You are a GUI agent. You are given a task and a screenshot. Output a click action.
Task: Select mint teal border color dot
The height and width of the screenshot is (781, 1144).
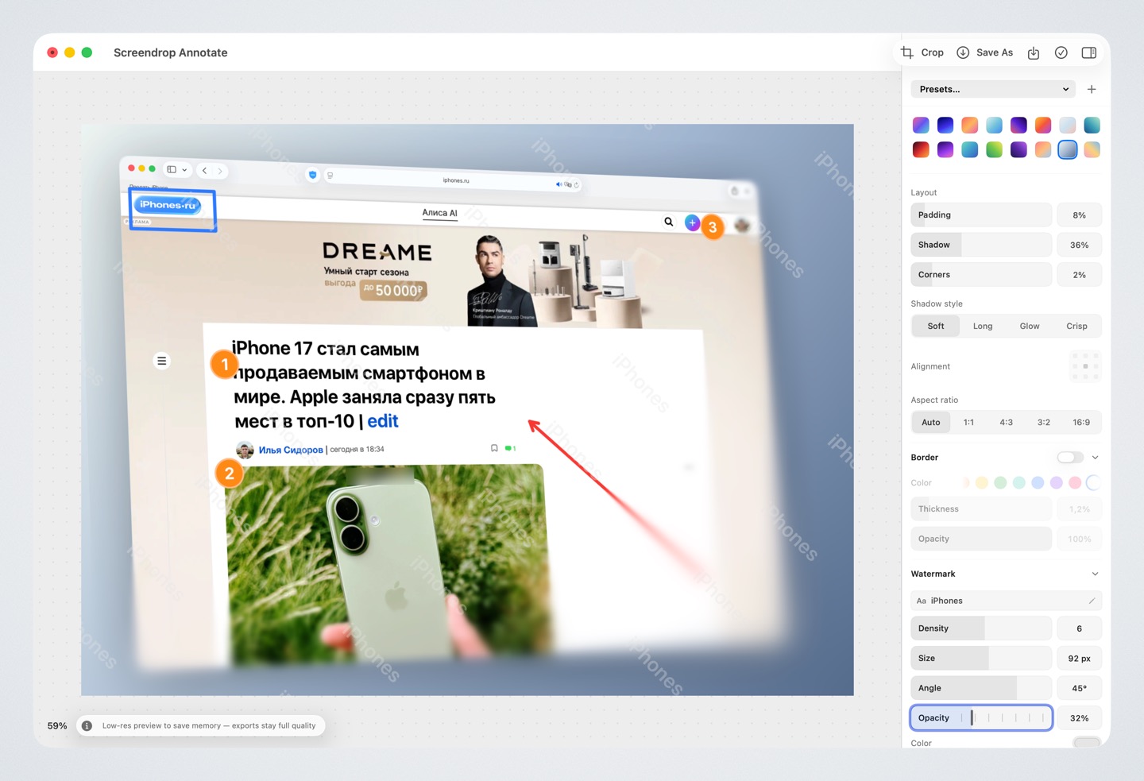point(1019,482)
